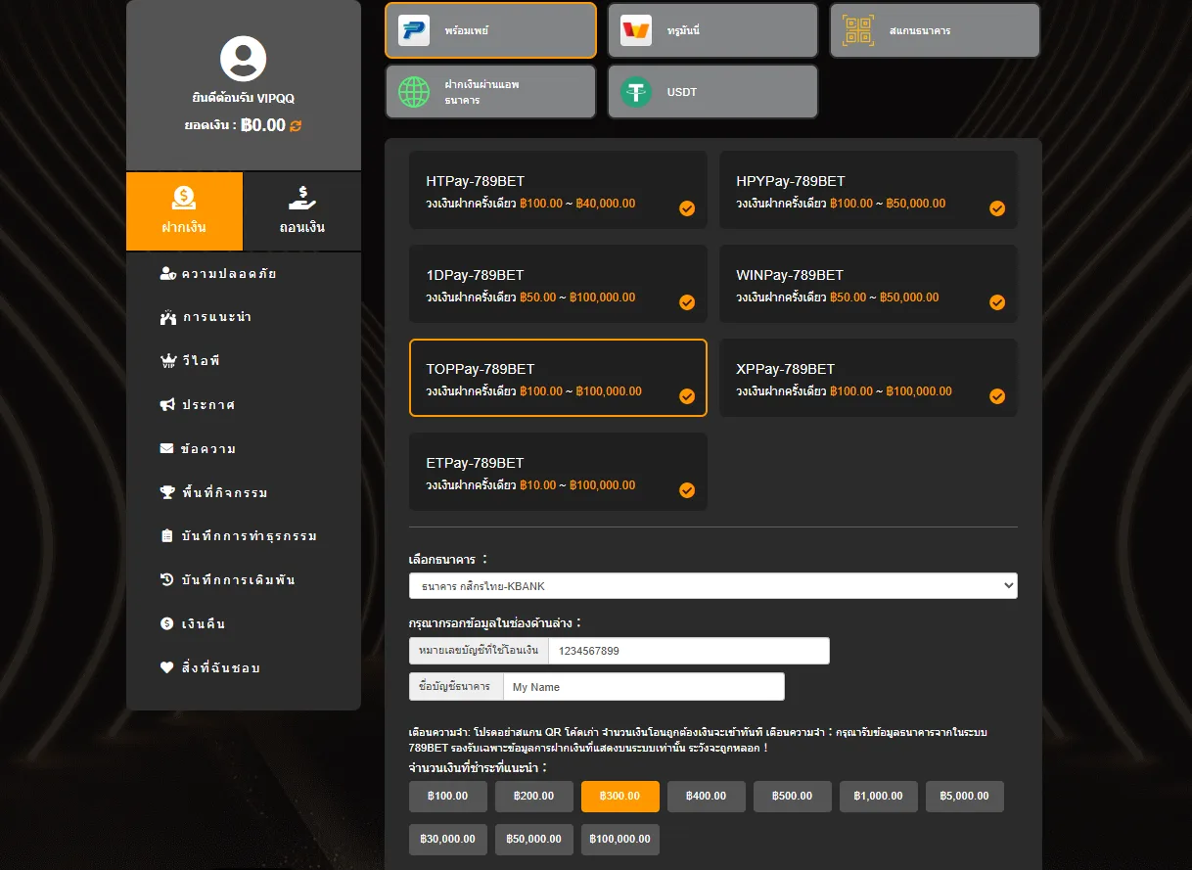Select the USDT payment method tab
The width and height of the screenshot is (1192, 870).
712,92
